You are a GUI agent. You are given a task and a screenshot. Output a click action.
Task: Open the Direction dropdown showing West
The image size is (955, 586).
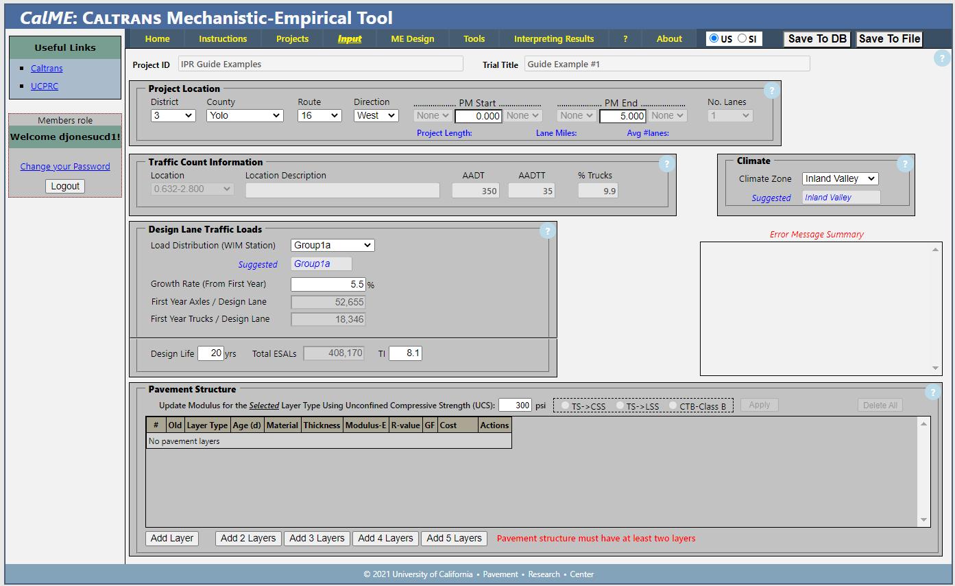tap(376, 115)
